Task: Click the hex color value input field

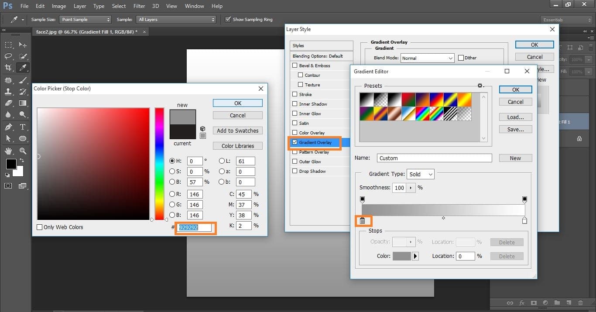Action: coord(195,227)
